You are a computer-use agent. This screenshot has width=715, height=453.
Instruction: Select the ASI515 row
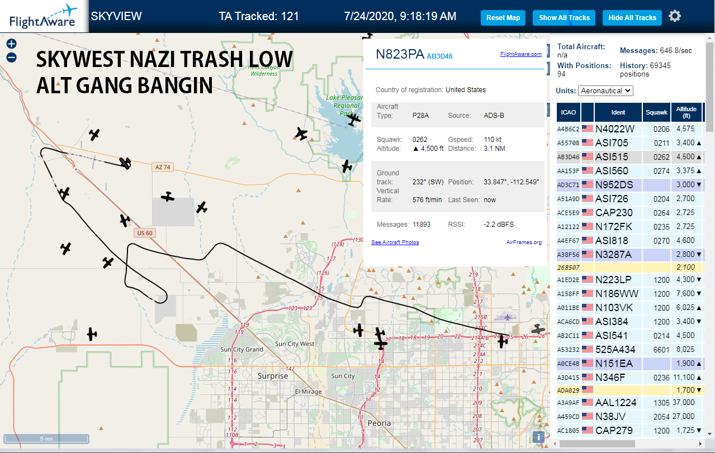pos(629,157)
